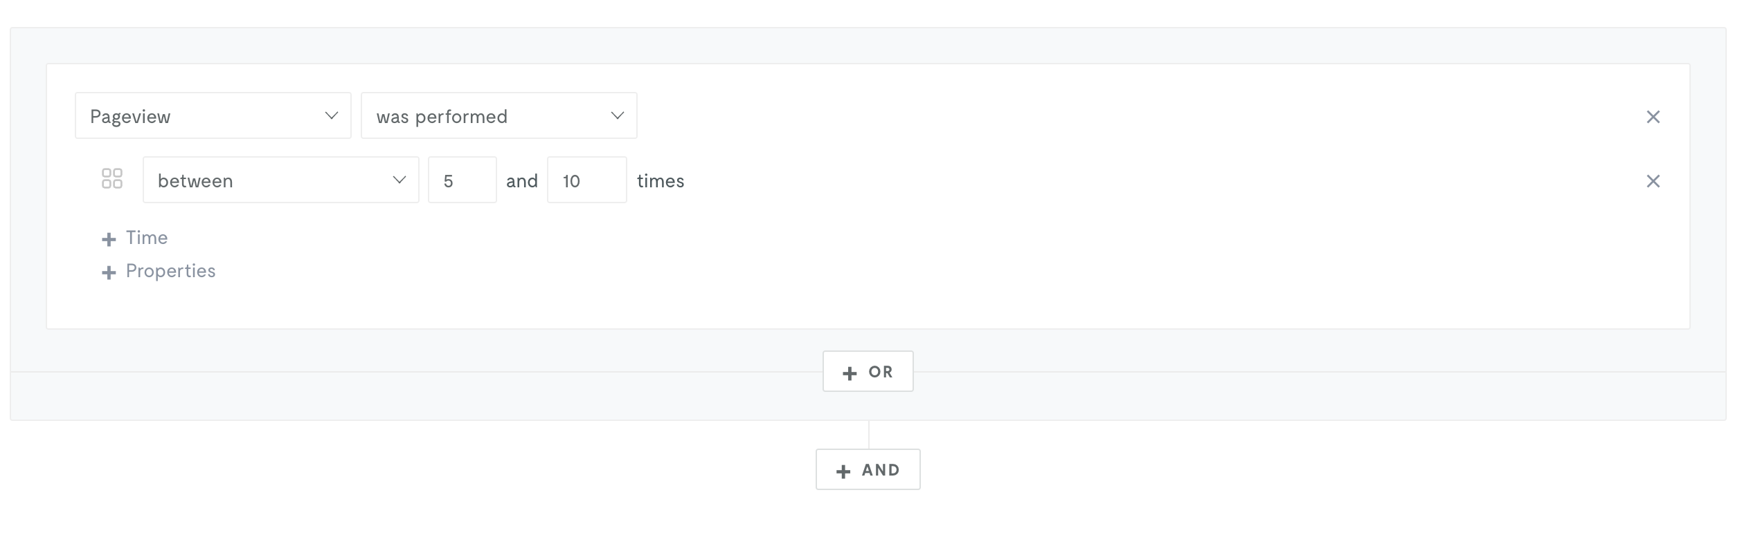Add an AND condition group
Image resolution: width=1742 pixels, height=535 pixels.
(868, 469)
